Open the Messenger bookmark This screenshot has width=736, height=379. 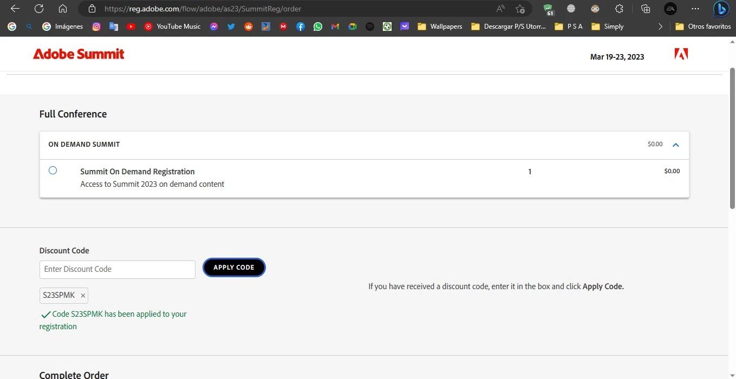coord(214,26)
